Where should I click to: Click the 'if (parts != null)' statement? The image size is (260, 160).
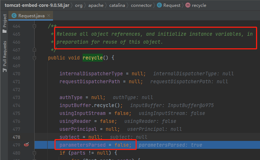pyautogui.click(x=88, y=153)
